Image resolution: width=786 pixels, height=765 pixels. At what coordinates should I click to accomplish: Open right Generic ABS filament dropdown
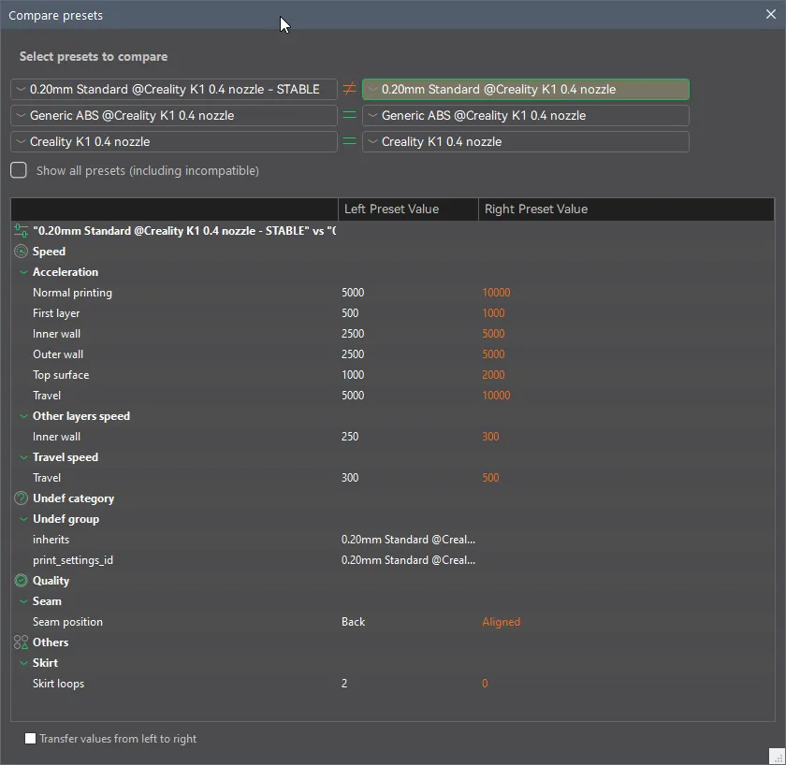[x=525, y=116]
